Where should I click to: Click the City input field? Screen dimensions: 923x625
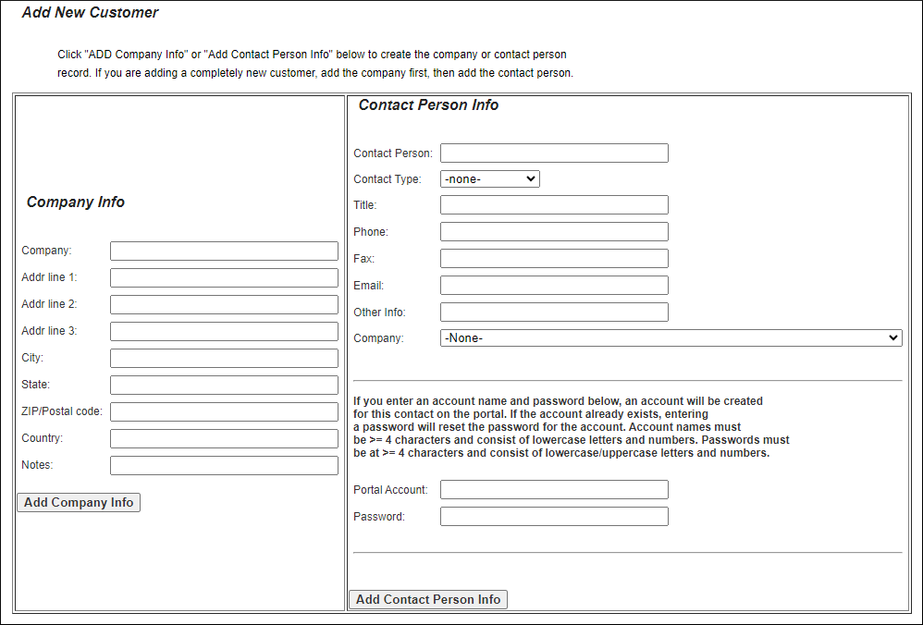(x=224, y=357)
